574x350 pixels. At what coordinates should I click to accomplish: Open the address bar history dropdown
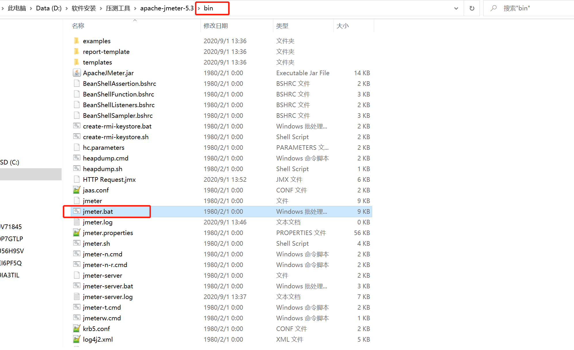click(x=456, y=8)
